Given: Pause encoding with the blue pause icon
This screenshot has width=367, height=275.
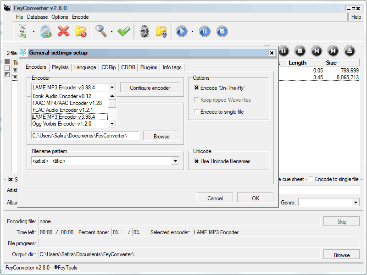Looking at the screenshot, I should click(205, 31).
